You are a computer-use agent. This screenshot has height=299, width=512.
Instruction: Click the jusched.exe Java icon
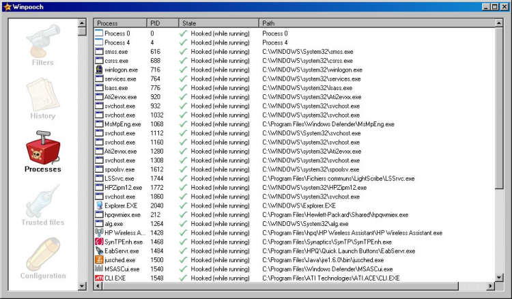[99, 260]
